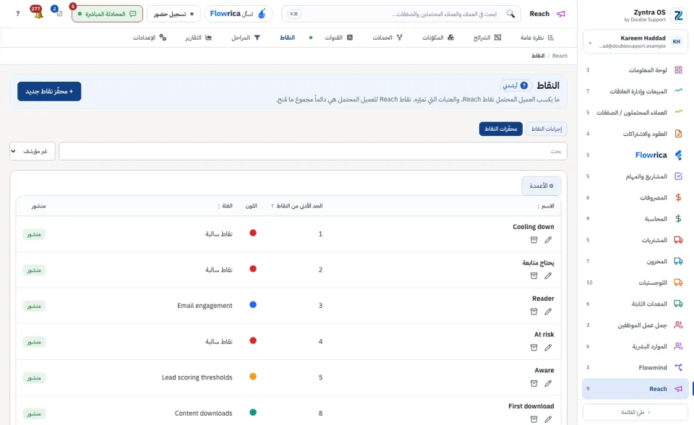Open المشاريع والمهام sidebar link
The height and width of the screenshot is (425, 694).
coord(635,176)
